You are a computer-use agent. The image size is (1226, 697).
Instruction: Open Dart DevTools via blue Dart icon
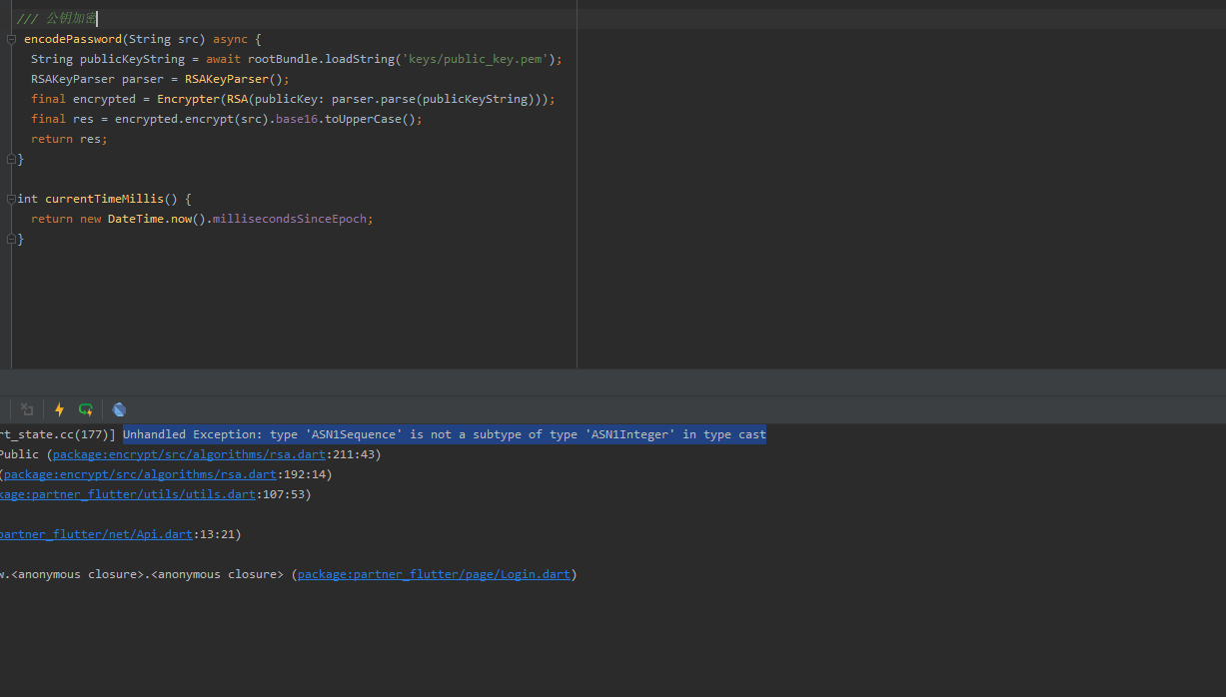119,409
